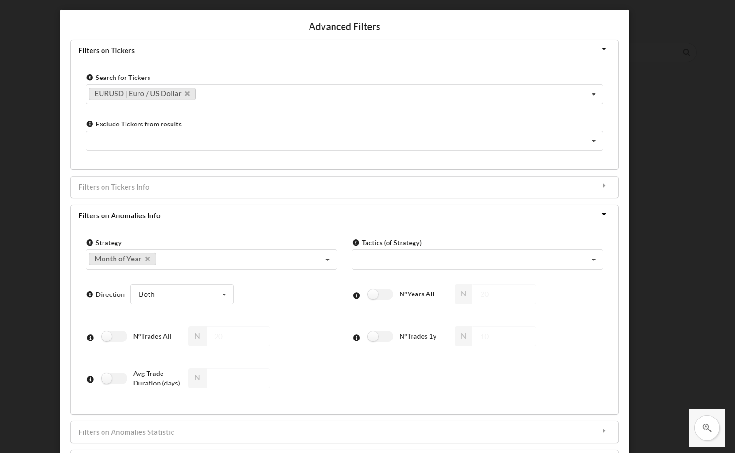Click the Avg Trade Duration (days) label
The image size is (735, 453).
tap(157, 378)
